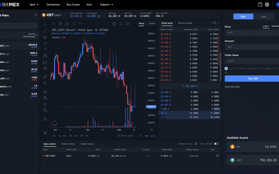This screenshot has height=174, width=279.
Task: Open the View Spot fees link
Action: point(232,87)
